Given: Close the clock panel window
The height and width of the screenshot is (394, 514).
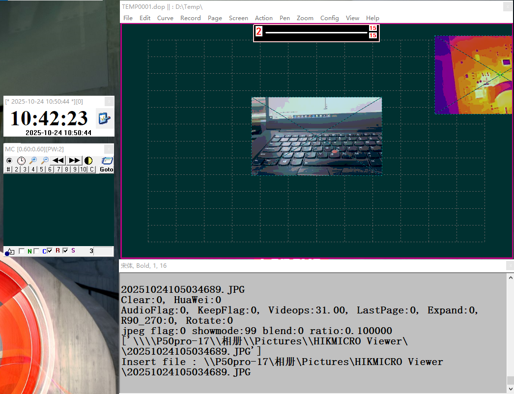Looking at the screenshot, I should (109, 102).
